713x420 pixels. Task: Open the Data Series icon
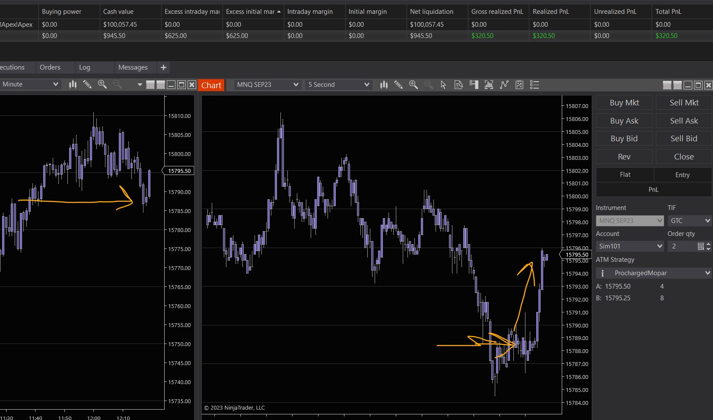489,85
